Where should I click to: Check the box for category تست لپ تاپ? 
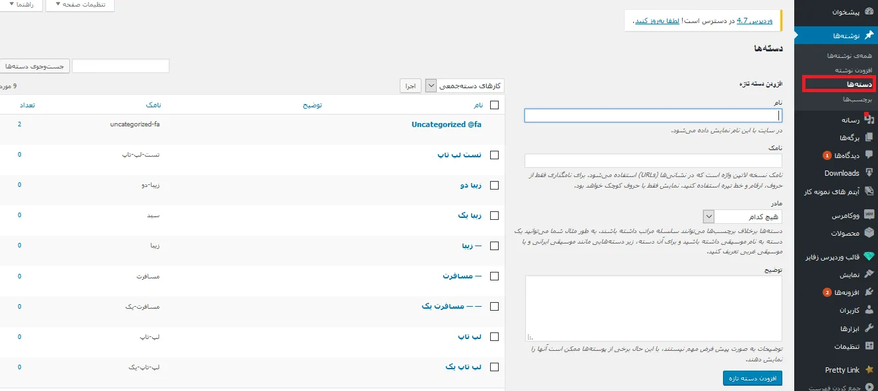coord(494,155)
